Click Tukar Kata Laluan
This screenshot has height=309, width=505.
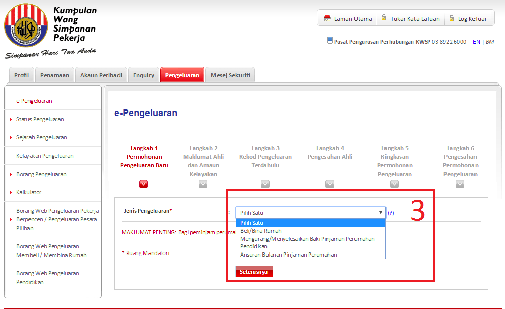(x=415, y=19)
